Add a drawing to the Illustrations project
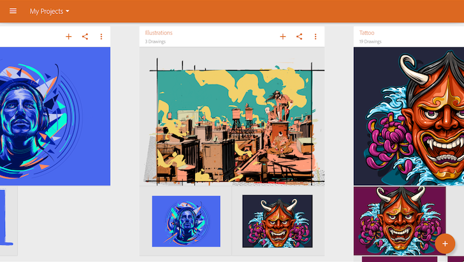The image size is (464, 262). (283, 36)
